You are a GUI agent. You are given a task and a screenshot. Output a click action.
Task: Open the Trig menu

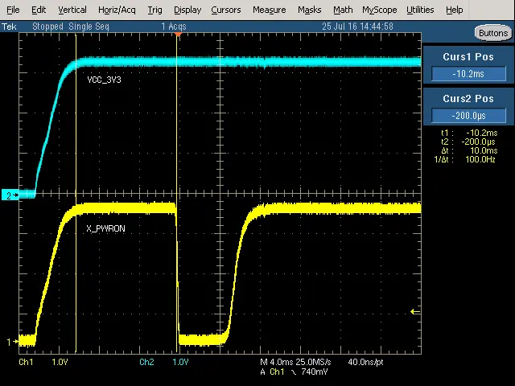(154, 10)
